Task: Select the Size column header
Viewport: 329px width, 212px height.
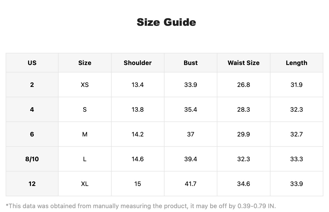Action: tap(85, 63)
